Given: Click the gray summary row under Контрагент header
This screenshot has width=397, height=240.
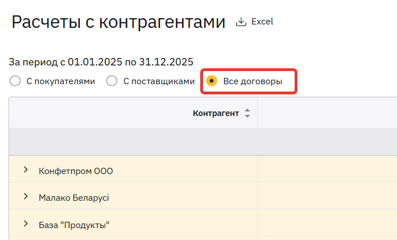Looking at the screenshot, I should click(133, 142).
